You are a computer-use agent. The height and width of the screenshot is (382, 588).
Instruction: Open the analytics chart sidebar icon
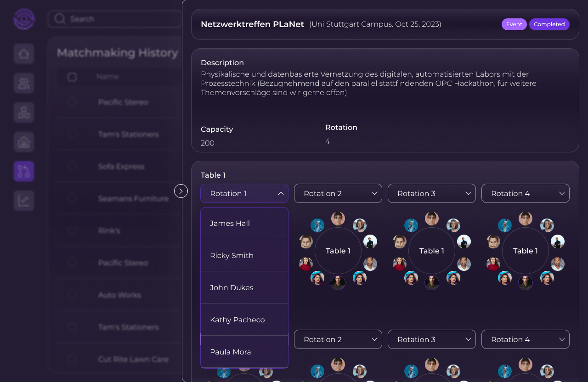[x=24, y=201]
